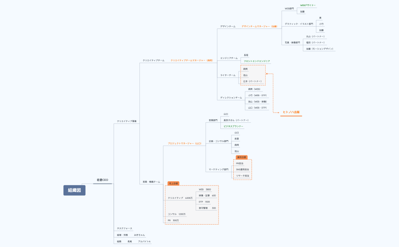This screenshot has width=399, height=247.
Task: Click the フロントエンドエンジニア node
Action: tap(257, 61)
